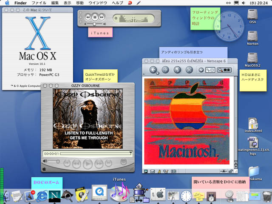Open QuickTime Player in Dock
272x204 pixels.
[x=99, y=193]
